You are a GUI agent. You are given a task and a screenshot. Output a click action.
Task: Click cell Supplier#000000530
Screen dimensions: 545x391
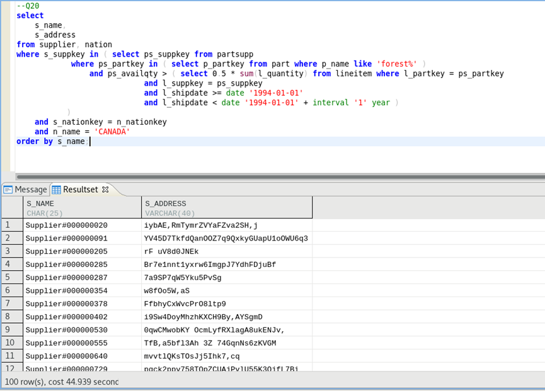point(83,330)
